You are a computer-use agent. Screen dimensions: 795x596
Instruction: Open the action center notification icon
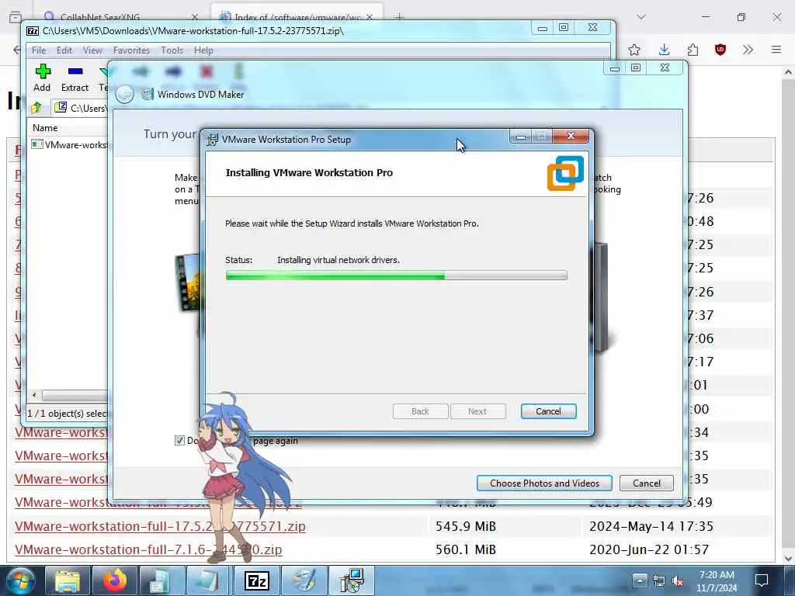pos(761,580)
